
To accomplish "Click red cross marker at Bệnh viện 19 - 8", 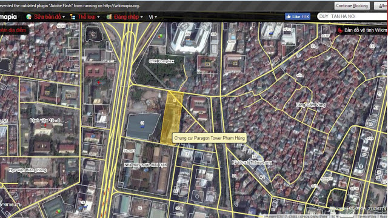I will (45, 125).
